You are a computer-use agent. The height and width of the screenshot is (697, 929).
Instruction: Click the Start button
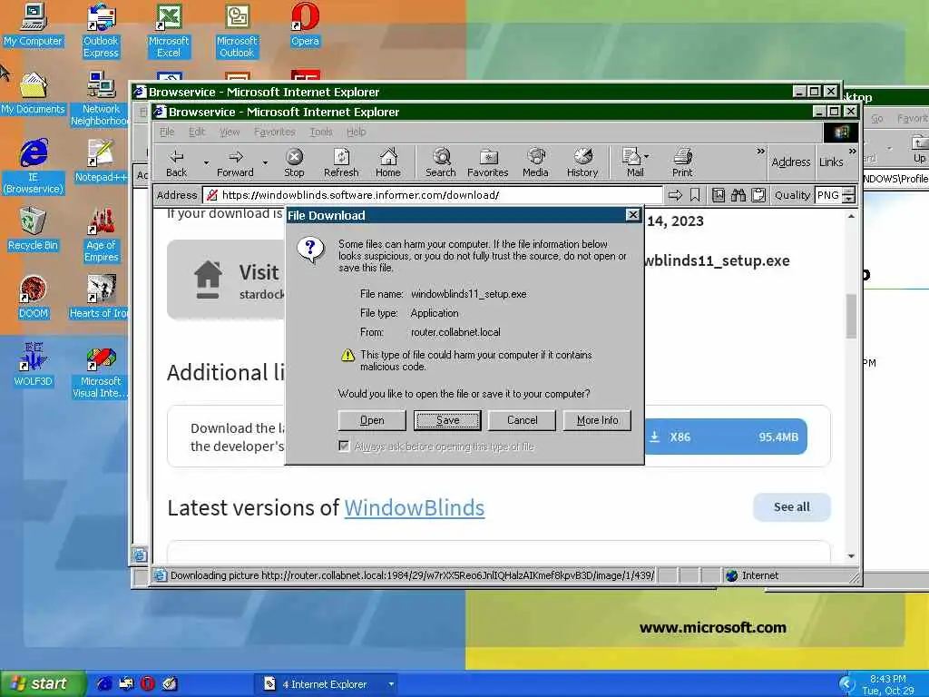click(x=43, y=683)
